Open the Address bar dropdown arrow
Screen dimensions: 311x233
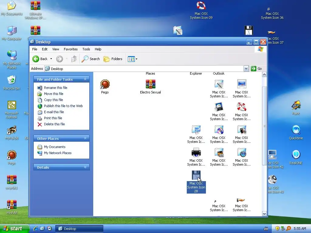click(246, 69)
